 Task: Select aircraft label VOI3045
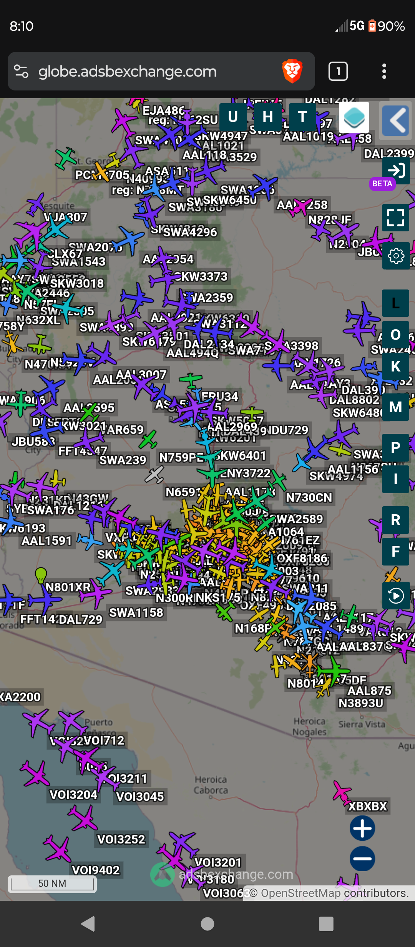(x=140, y=796)
